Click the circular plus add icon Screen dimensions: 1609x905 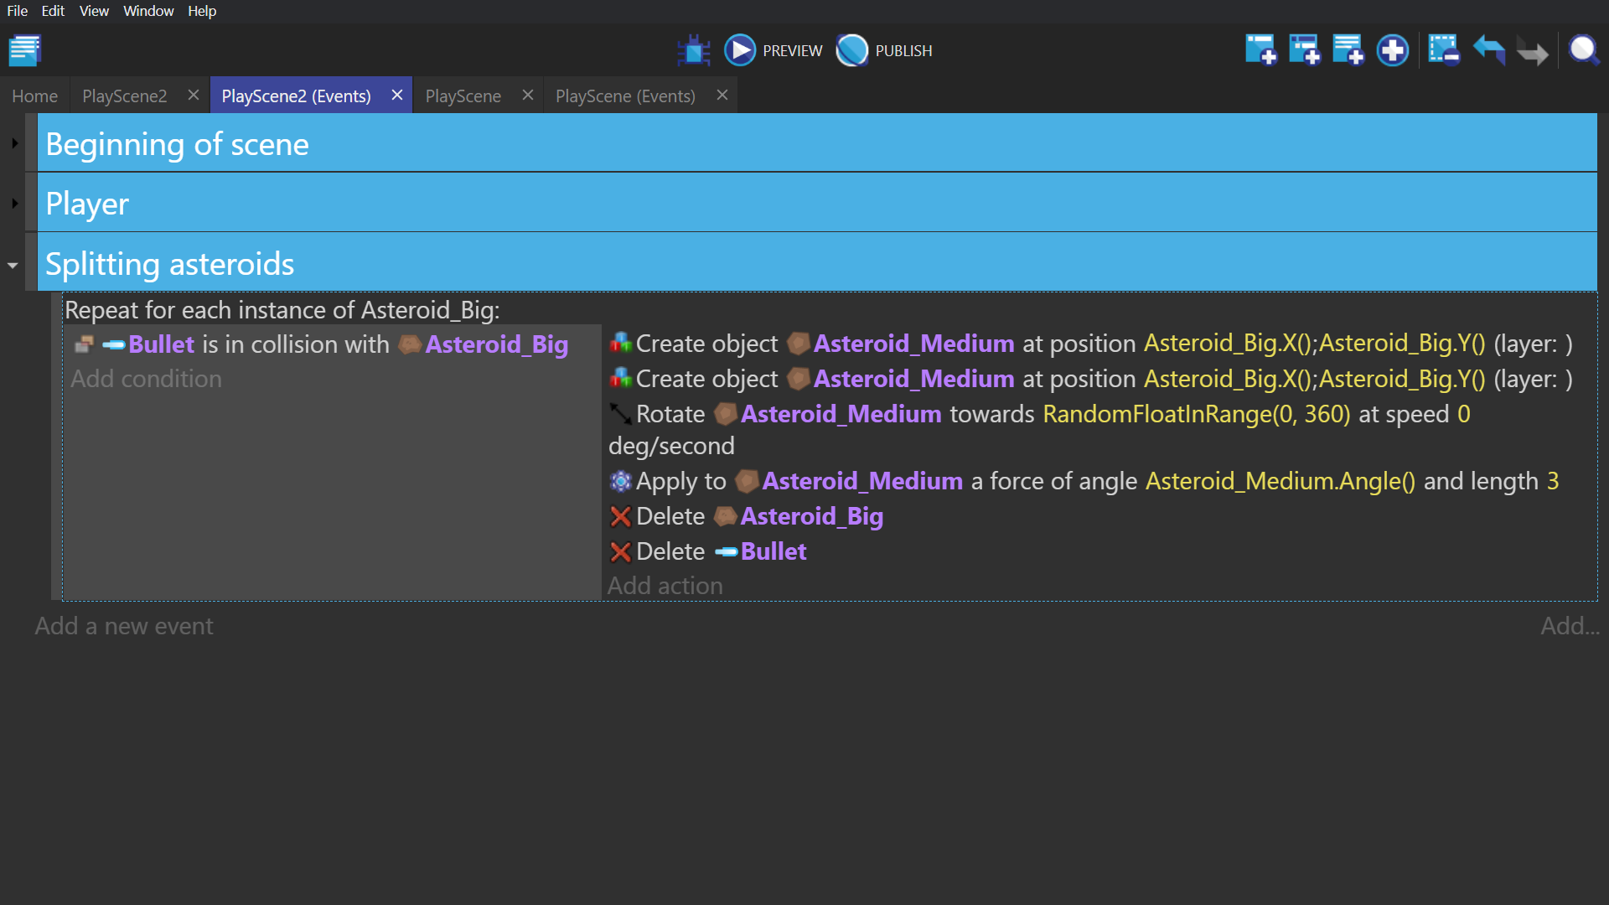[1393, 50]
